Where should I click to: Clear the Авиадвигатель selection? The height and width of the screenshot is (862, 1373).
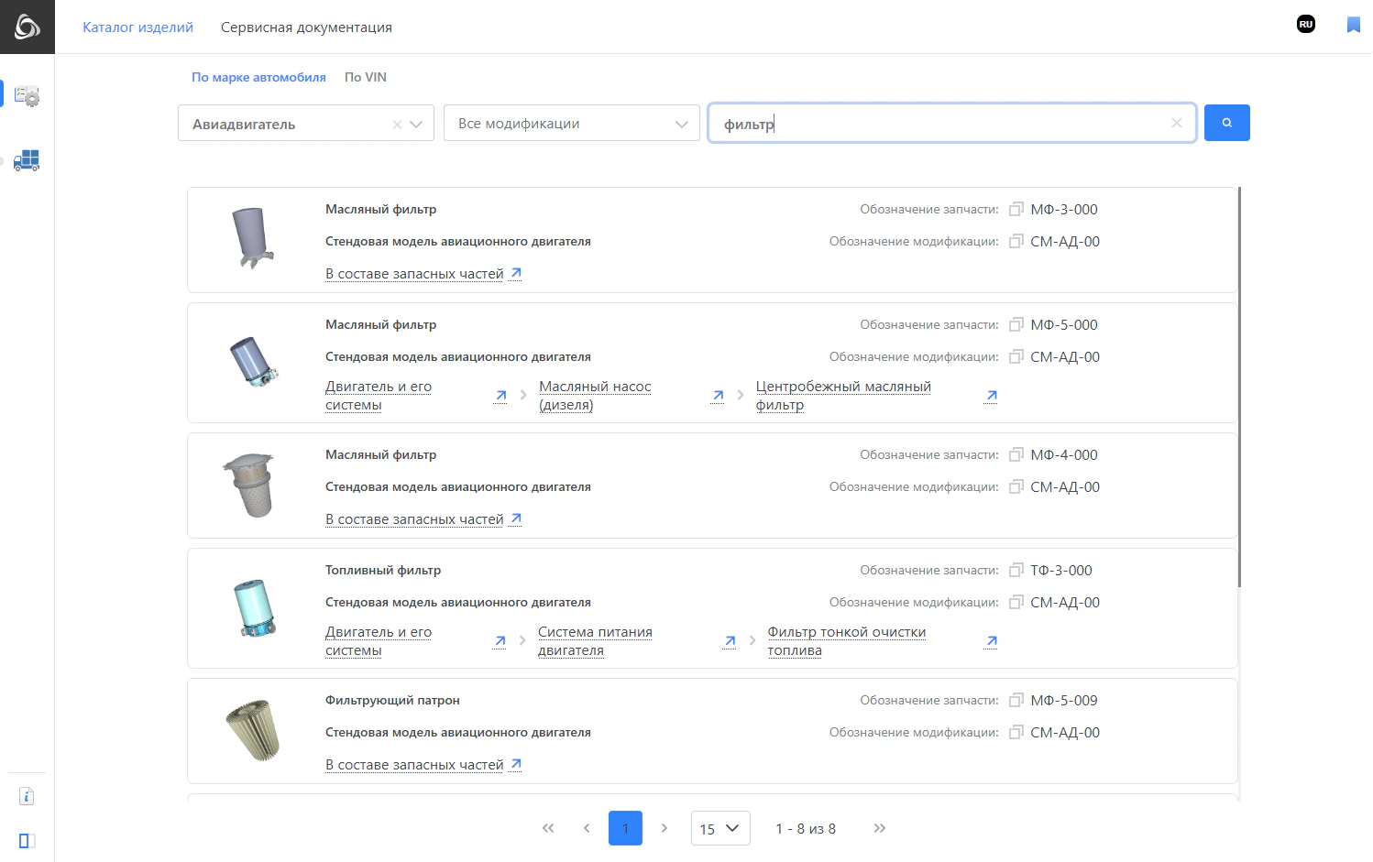397,125
